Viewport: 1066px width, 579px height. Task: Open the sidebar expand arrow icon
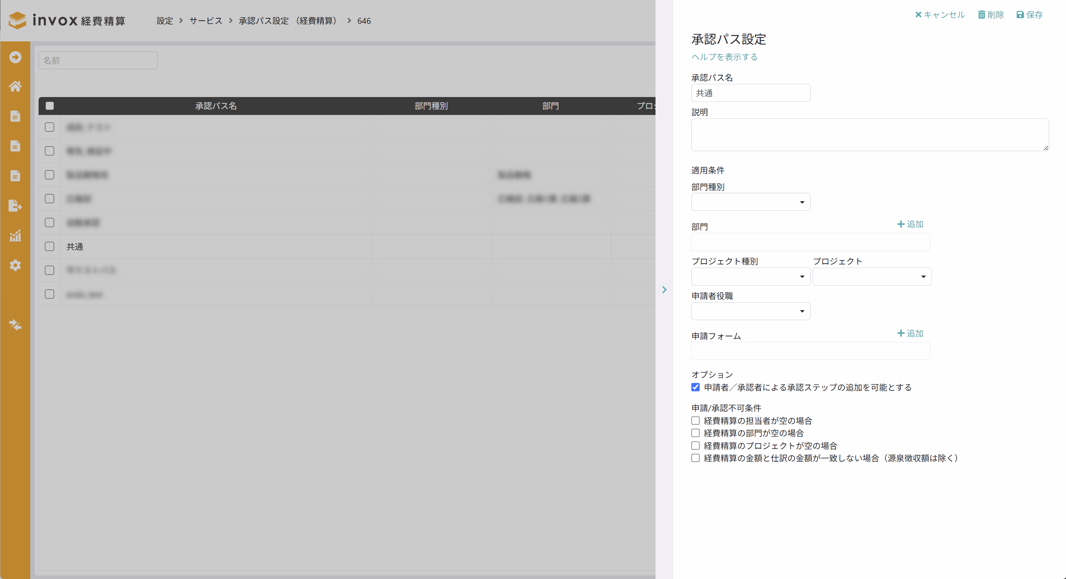coord(15,57)
